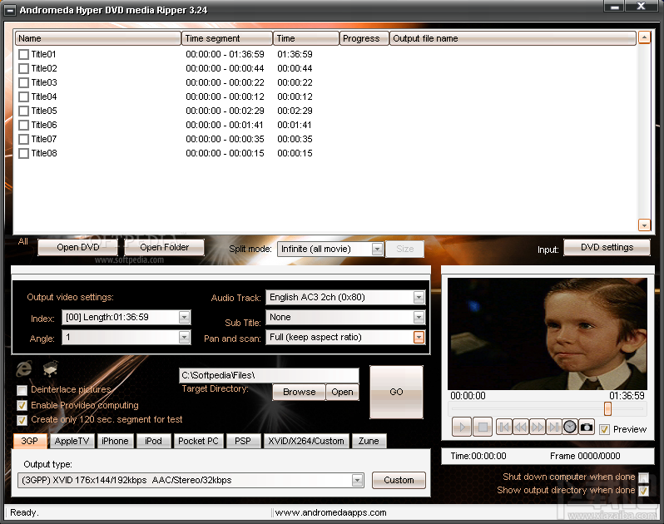Switch to the iPhone tab
The width and height of the screenshot is (664, 524).
point(115,441)
